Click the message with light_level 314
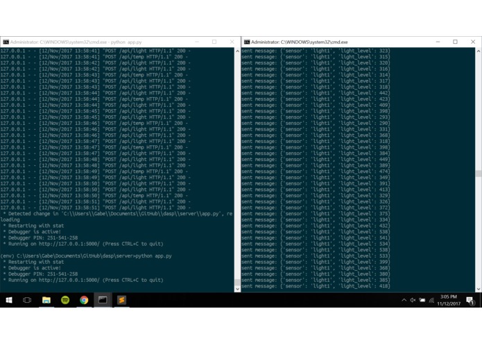The image size is (482, 343). (x=316, y=75)
